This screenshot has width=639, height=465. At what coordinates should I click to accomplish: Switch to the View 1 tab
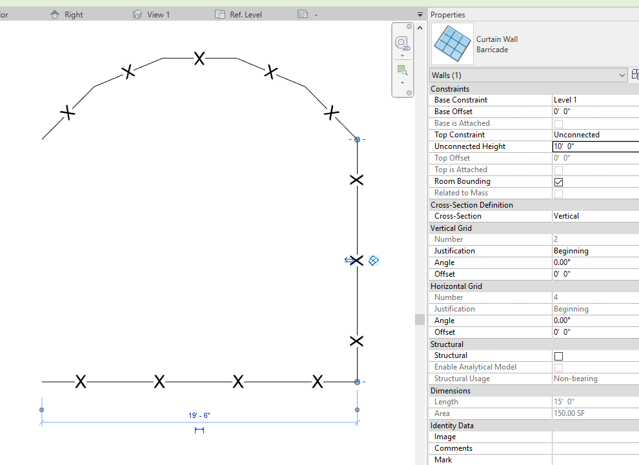(x=158, y=14)
